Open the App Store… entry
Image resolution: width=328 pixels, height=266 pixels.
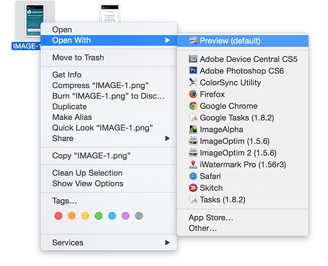pyautogui.click(x=211, y=218)
